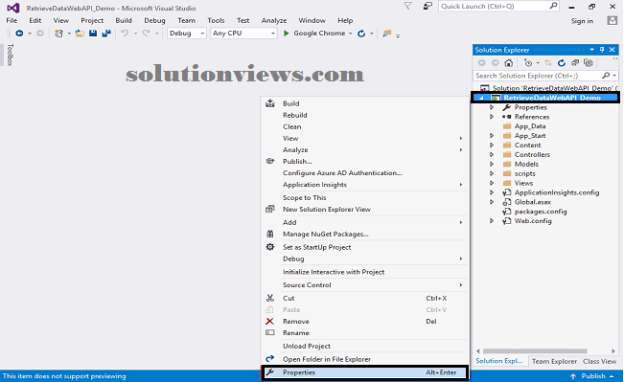624x382 pixels.
Task: Switch to the Team Explorer tab
Action: (x=554, y=361)
